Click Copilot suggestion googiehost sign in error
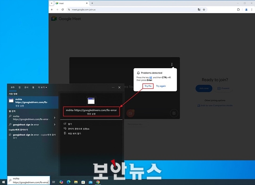 click(33, 136)
